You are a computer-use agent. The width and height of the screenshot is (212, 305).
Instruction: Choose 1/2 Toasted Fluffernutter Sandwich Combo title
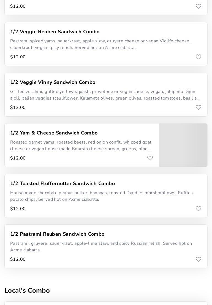coord(62,184)
